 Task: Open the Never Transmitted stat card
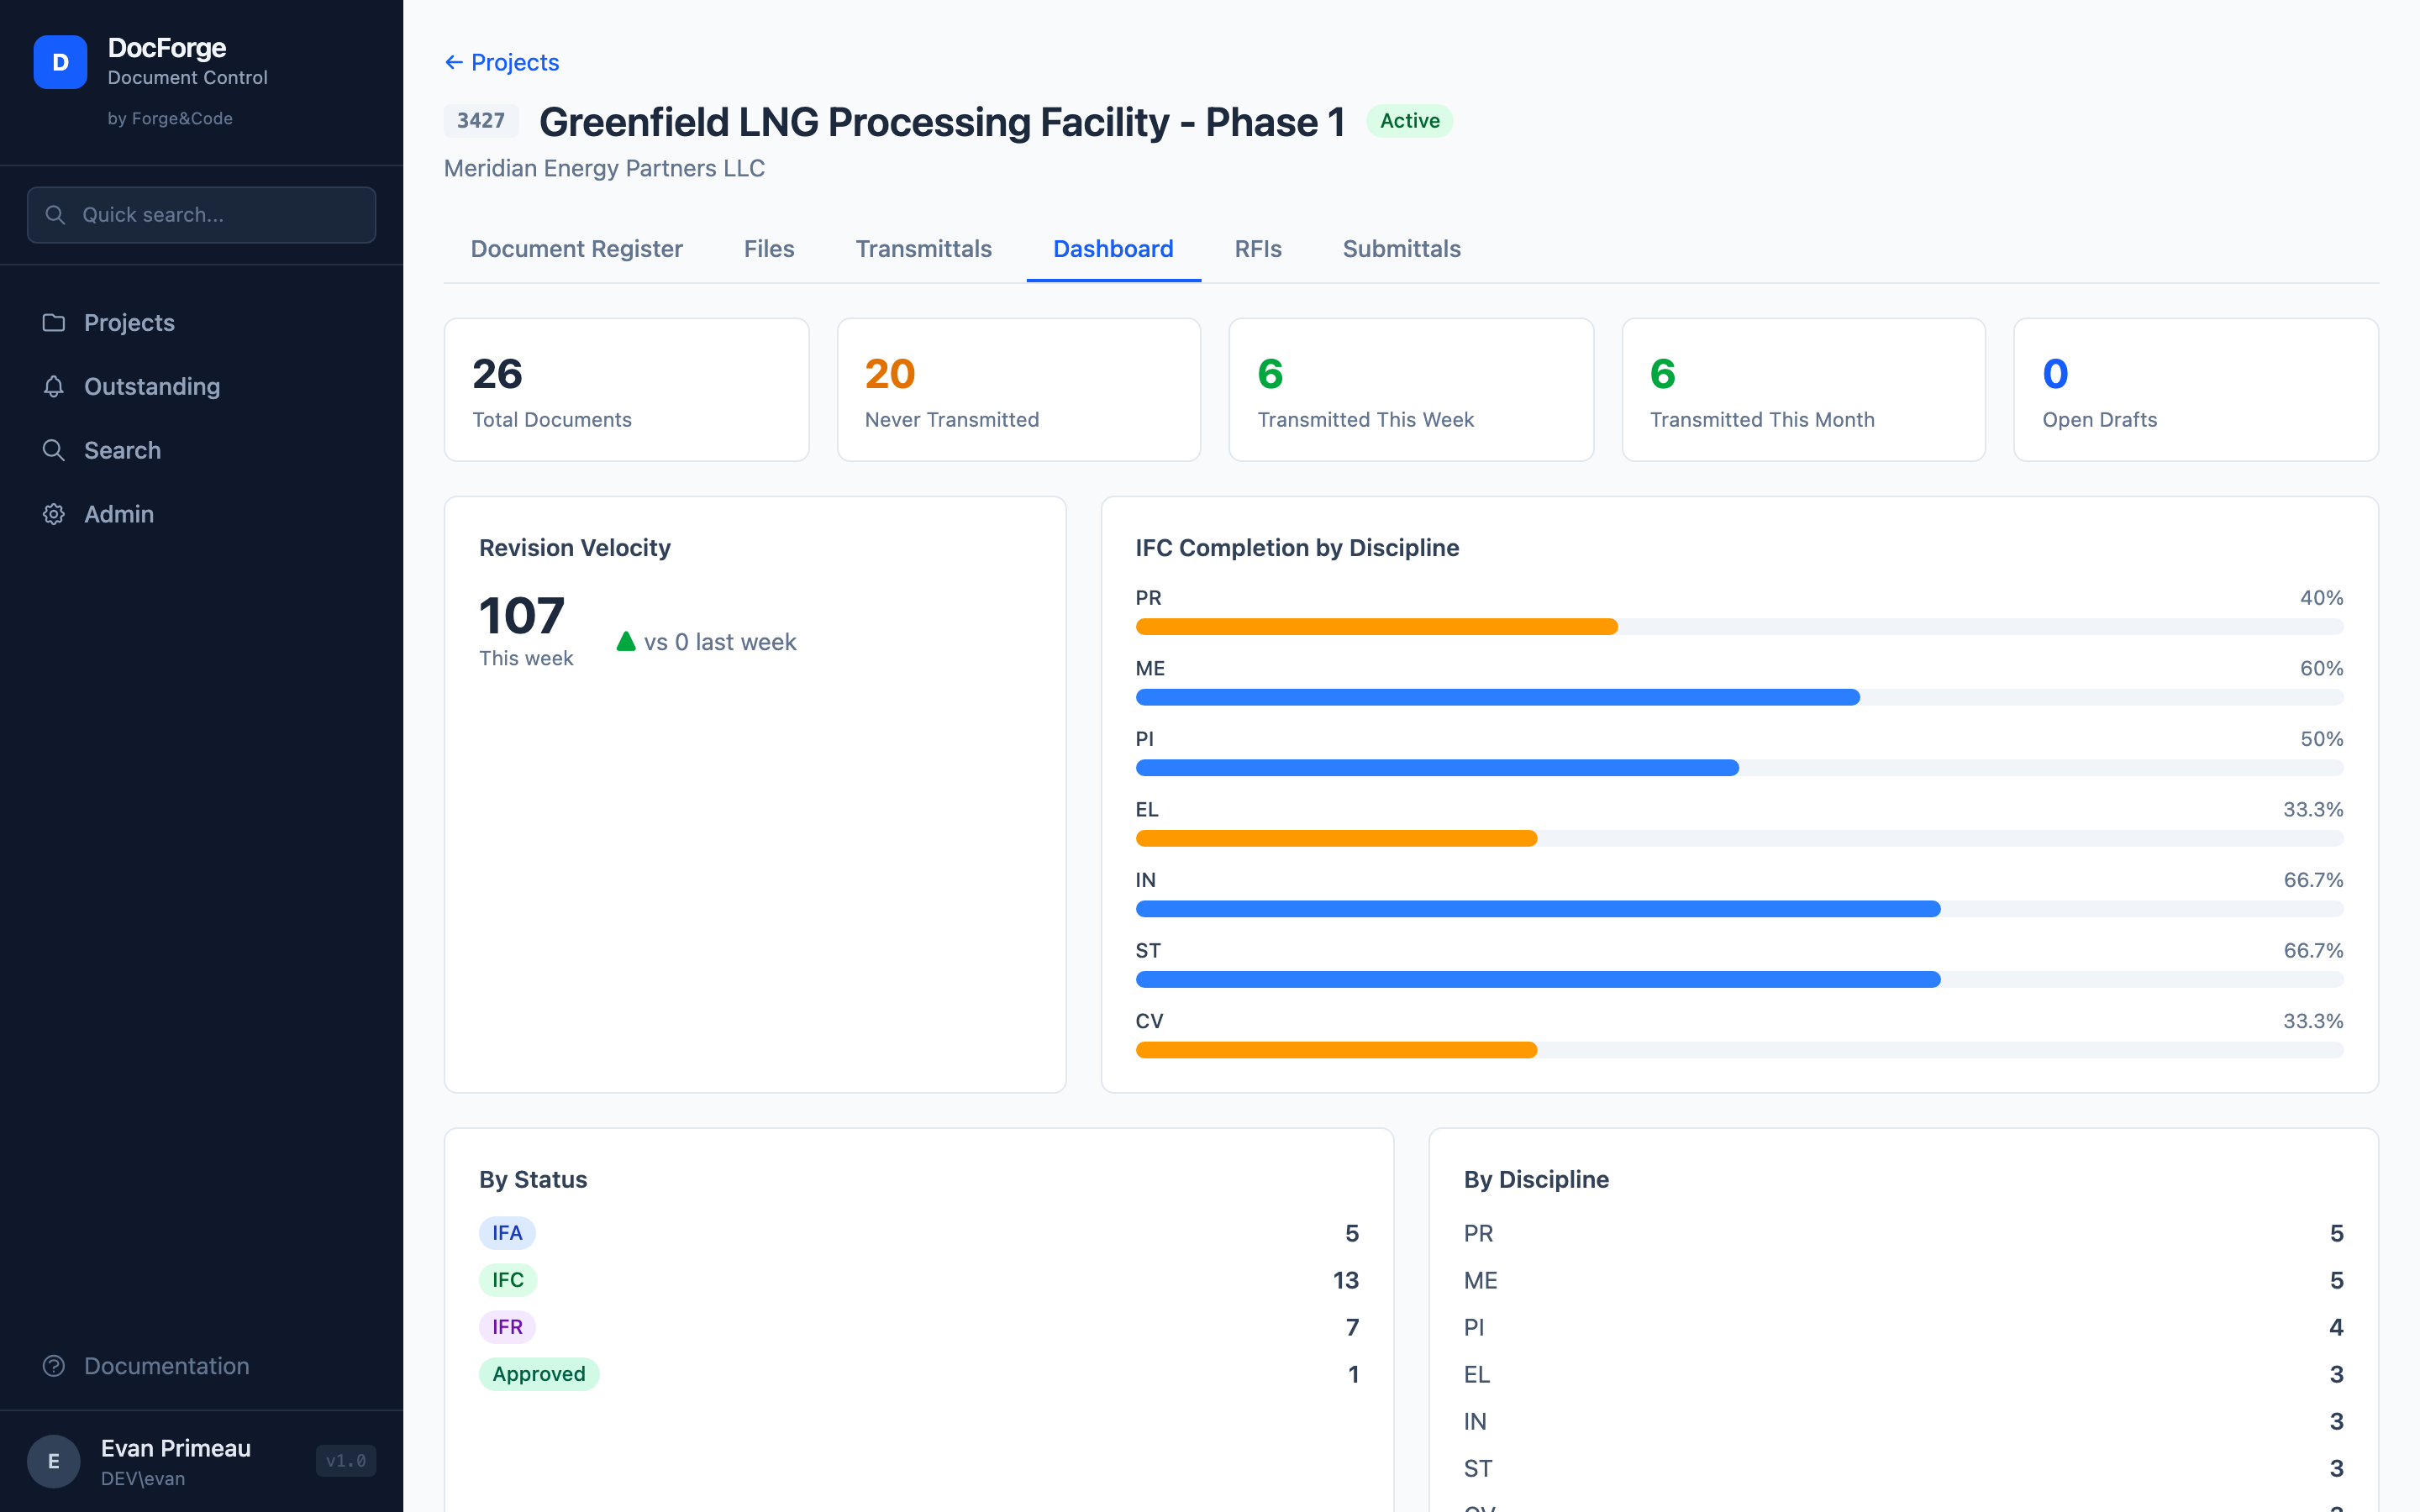pyautogui.click(x=1018, y=389)
